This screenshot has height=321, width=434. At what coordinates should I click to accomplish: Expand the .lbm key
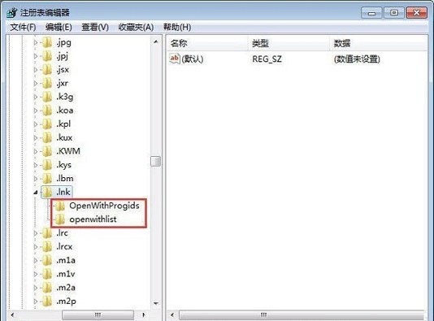(x=36, y=179)
